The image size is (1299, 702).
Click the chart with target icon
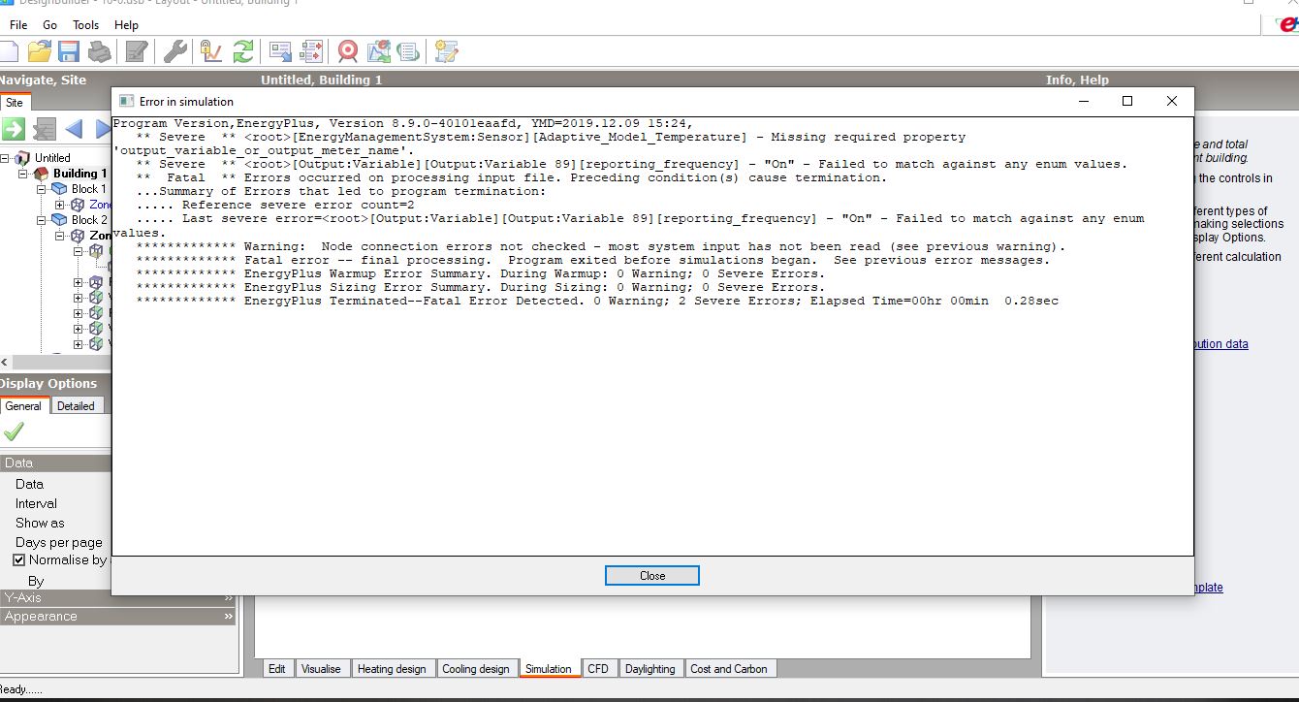pyautogui.click(x=379, y=51)
